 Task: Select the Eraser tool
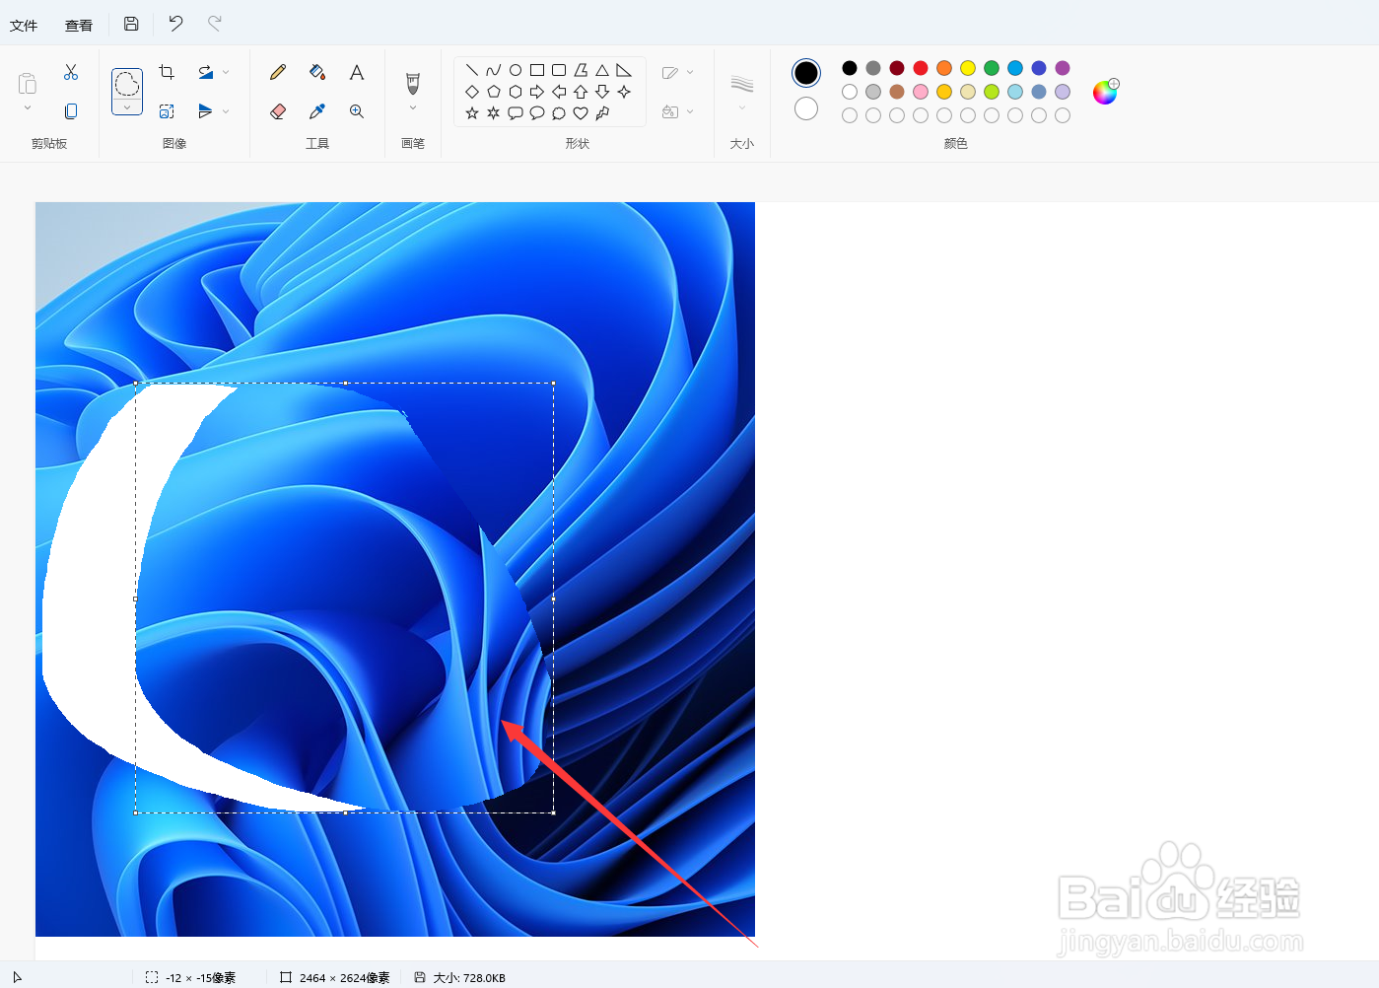pos(278,111)
